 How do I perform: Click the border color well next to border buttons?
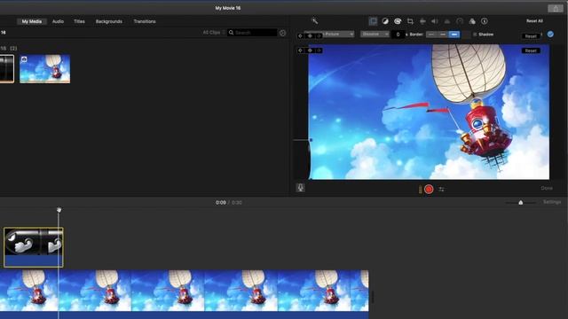pyautogui.click(x=466, y=35)
